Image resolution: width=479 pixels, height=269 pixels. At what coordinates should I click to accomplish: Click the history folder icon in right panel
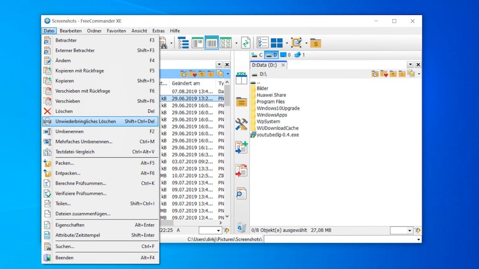click(x=375, y=74)
